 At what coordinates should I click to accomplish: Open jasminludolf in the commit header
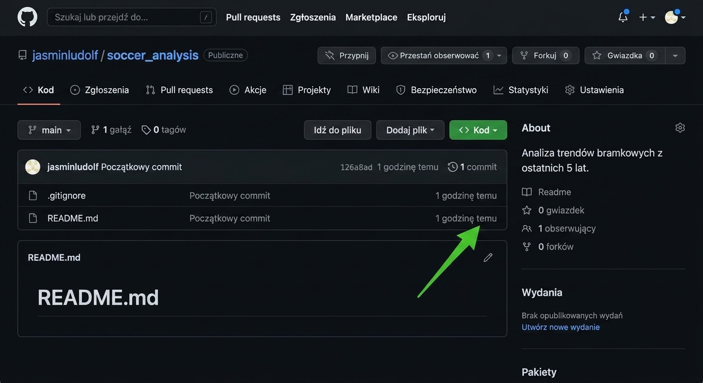tap(73, 167)
